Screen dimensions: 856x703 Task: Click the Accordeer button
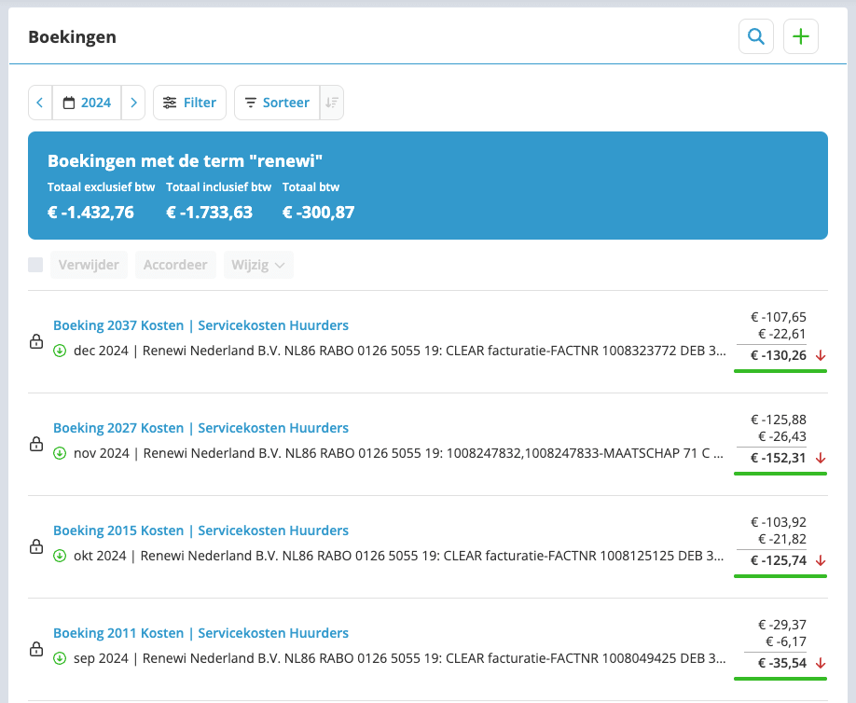pos(175,265)
